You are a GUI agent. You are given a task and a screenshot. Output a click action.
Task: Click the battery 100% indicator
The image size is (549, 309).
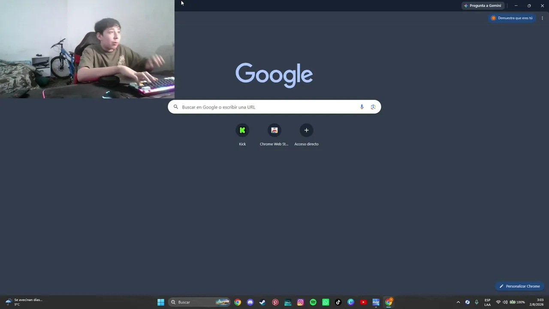(517, 302)
